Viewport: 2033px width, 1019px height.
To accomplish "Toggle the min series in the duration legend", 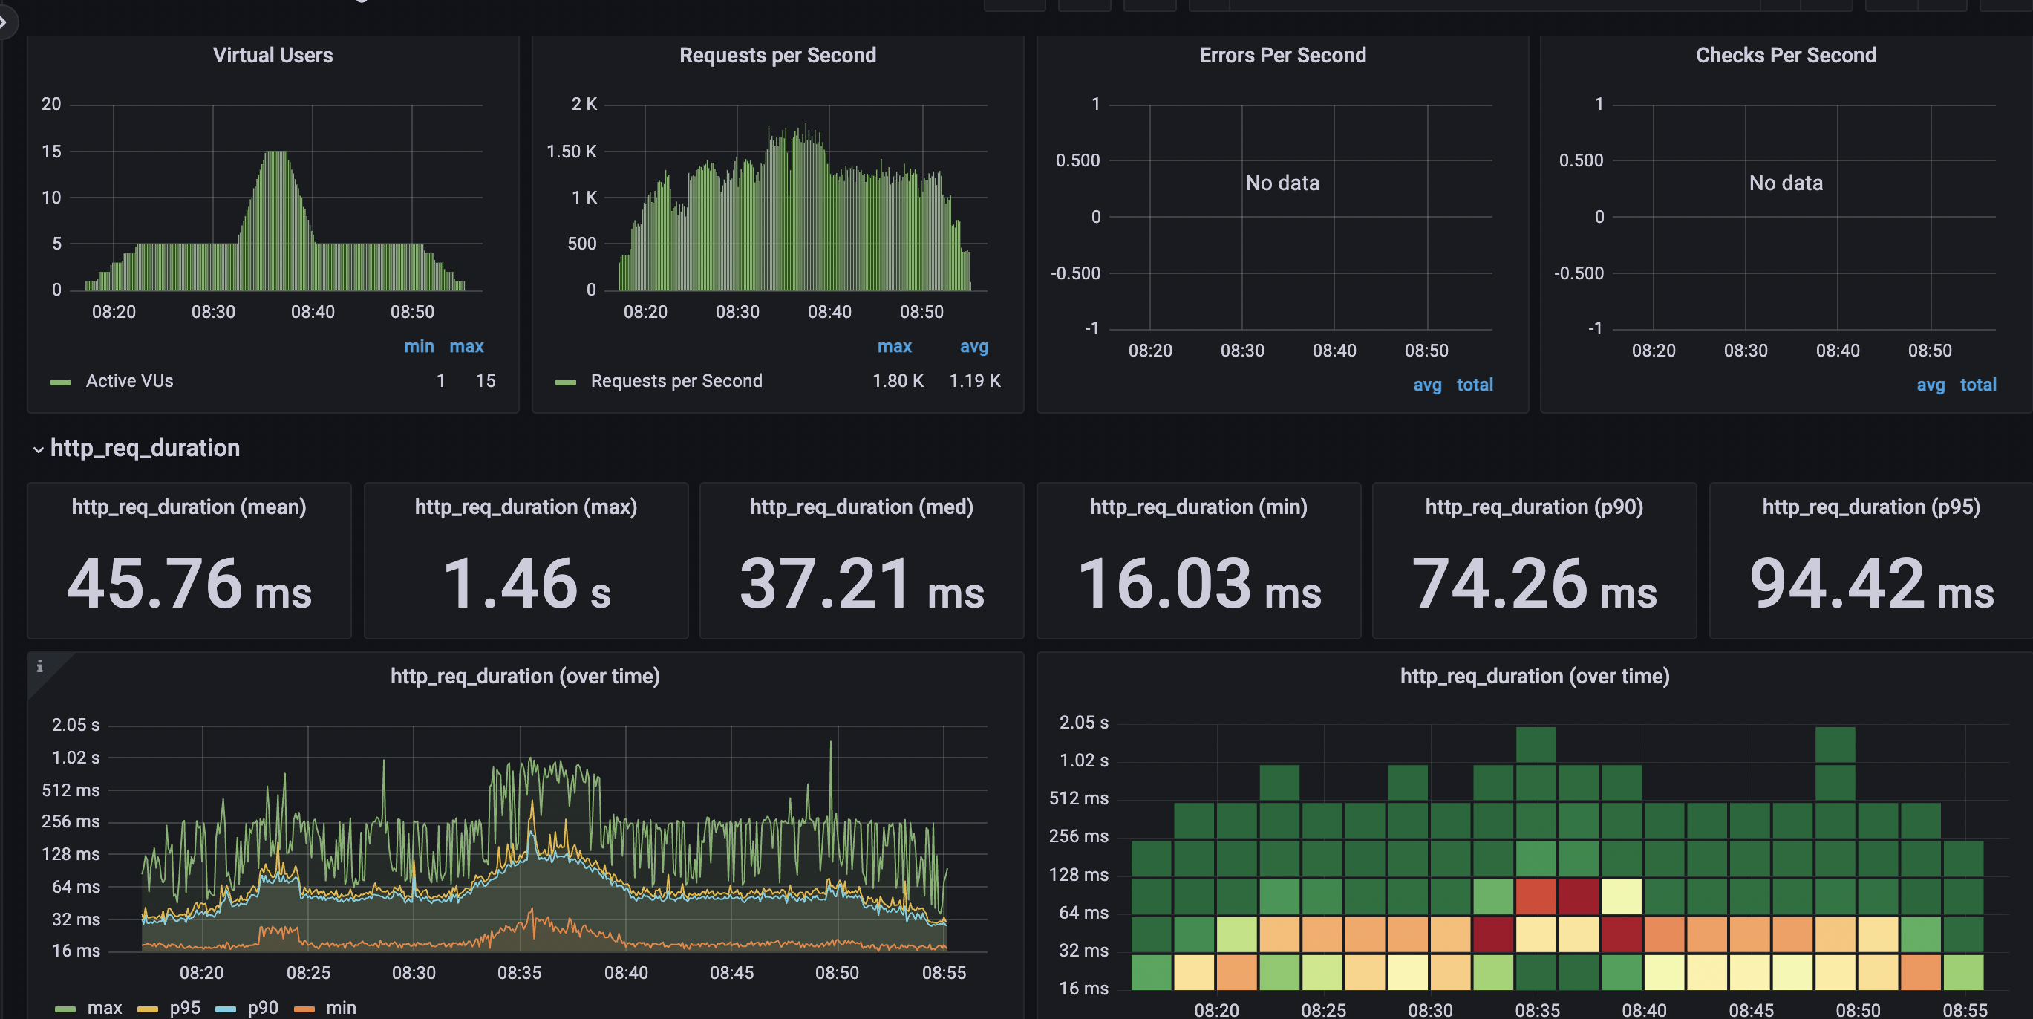I will [341, 1008].
